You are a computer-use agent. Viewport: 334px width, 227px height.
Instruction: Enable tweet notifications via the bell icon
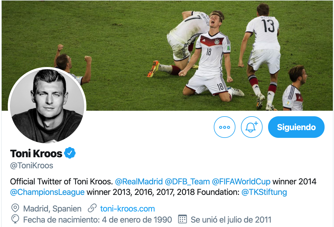[x=251, y=127]
